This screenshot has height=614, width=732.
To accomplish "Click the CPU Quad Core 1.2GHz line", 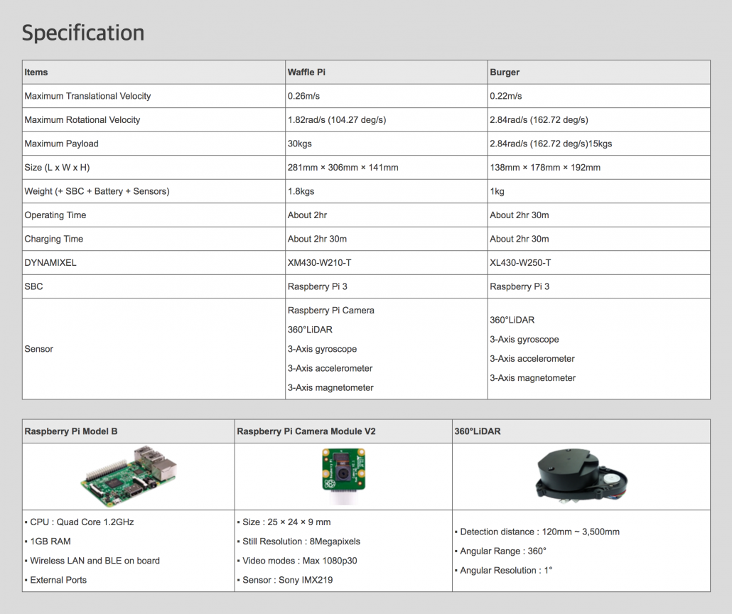I will click(x=82, y=522).
